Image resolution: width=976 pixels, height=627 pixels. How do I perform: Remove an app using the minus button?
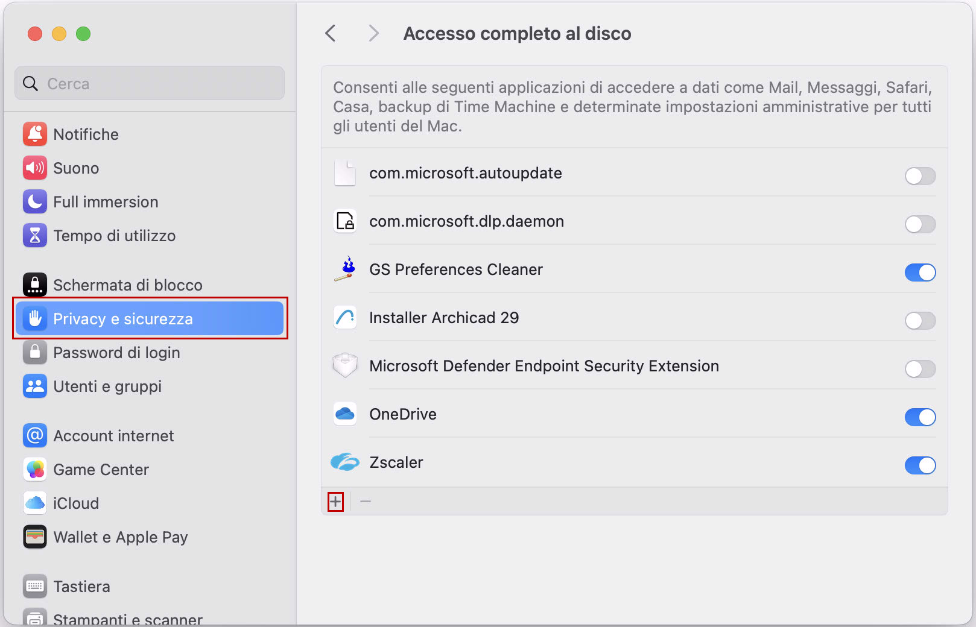coord(364,501)
